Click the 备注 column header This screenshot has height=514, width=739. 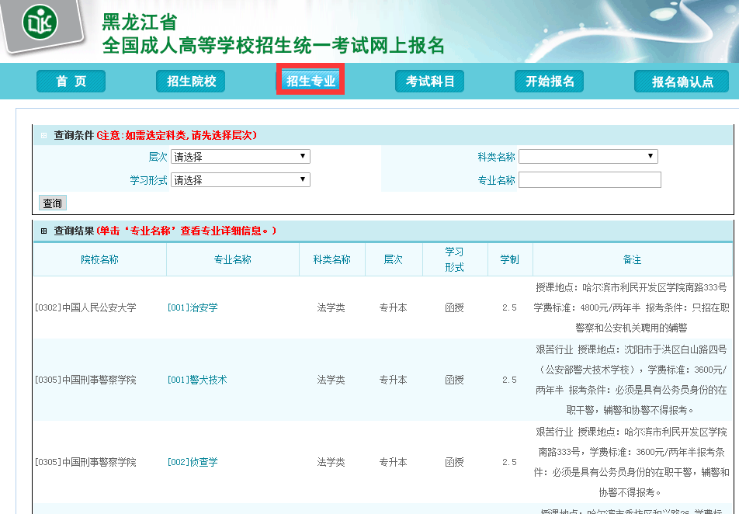coord(632,259)
